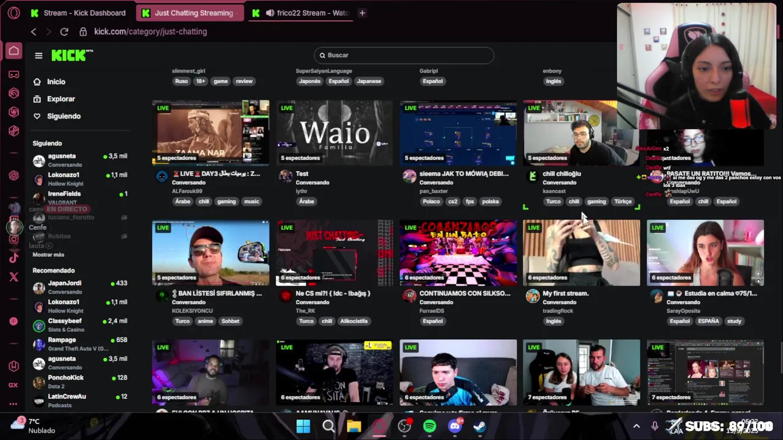This screenshot has width=783, height=440.
Task: Open a new browser tab with plus
Action: (362, 13)
